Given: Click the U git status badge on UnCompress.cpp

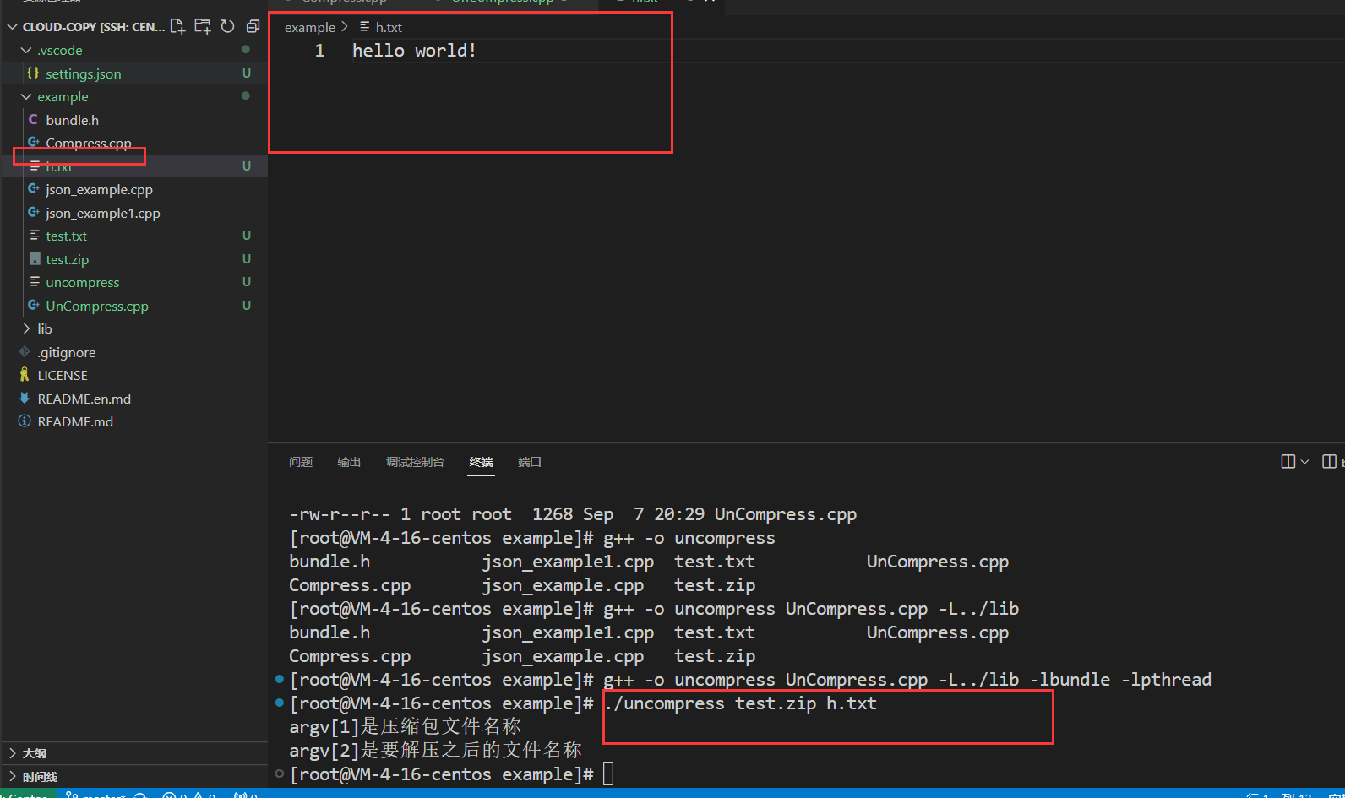Looking at the screenshot, I should [247, 306].
